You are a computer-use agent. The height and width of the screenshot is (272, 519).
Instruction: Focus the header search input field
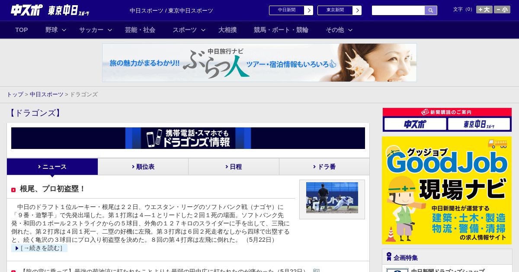pyautogui.click(x=398, y=10)
